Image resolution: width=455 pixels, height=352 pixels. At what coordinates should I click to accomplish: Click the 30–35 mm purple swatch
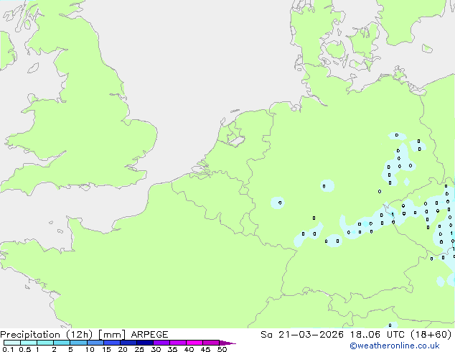(161, 343)
